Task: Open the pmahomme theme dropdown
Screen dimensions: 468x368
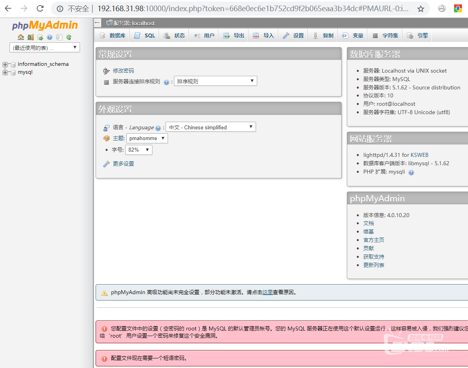Action: point(147,138)
